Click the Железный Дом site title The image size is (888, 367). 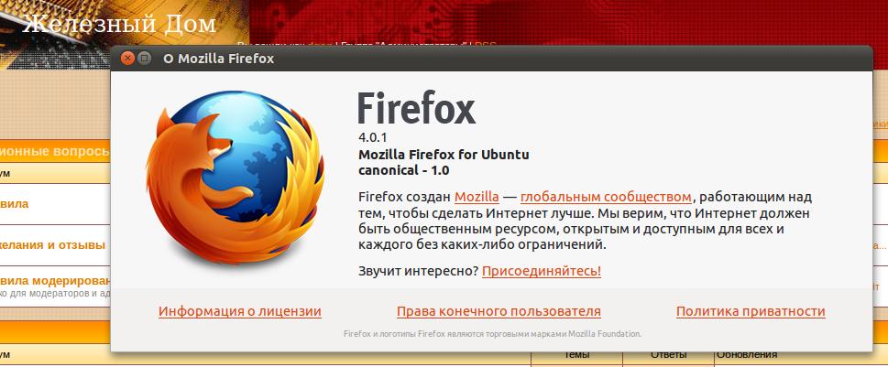(x=119, y=24)
